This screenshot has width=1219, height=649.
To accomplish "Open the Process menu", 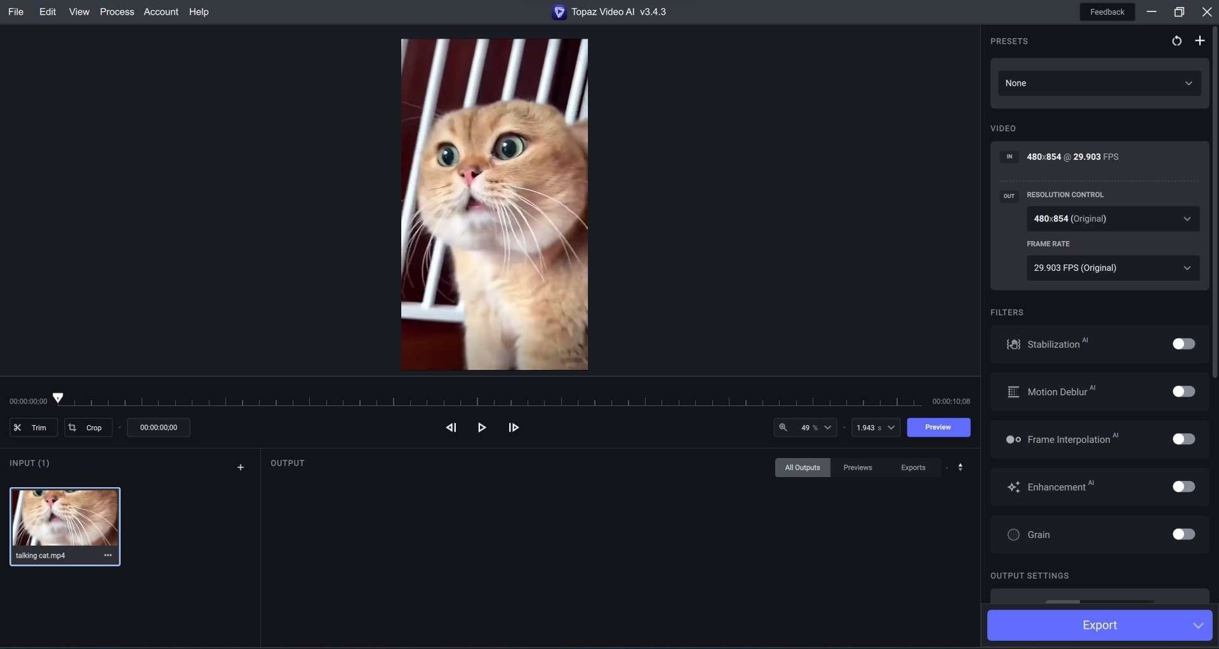I will (117, 11).
